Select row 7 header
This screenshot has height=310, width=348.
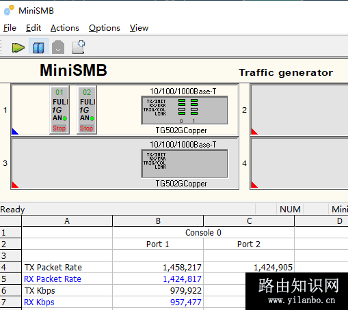pos(10,302)
